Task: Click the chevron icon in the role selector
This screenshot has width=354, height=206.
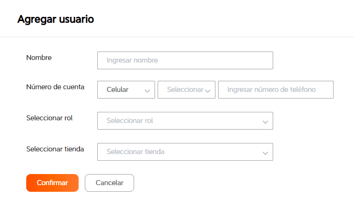Action: [265, 121]
